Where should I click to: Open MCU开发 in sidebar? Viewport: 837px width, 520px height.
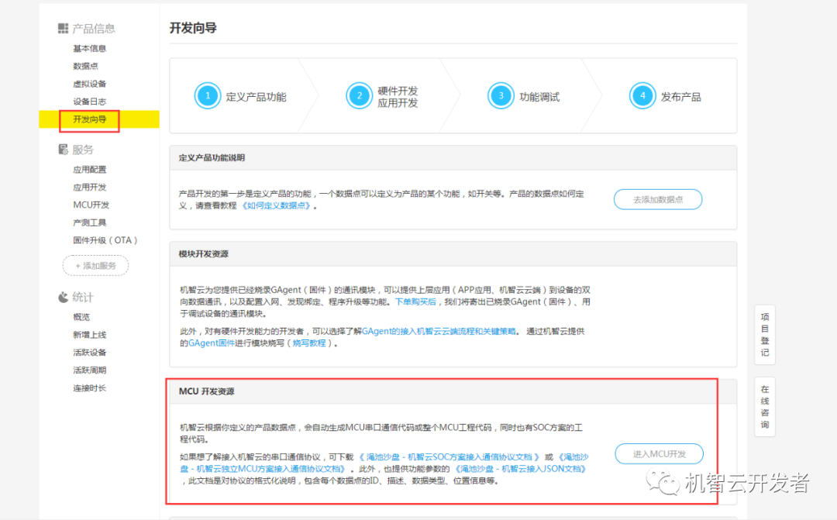click(91, 205)
